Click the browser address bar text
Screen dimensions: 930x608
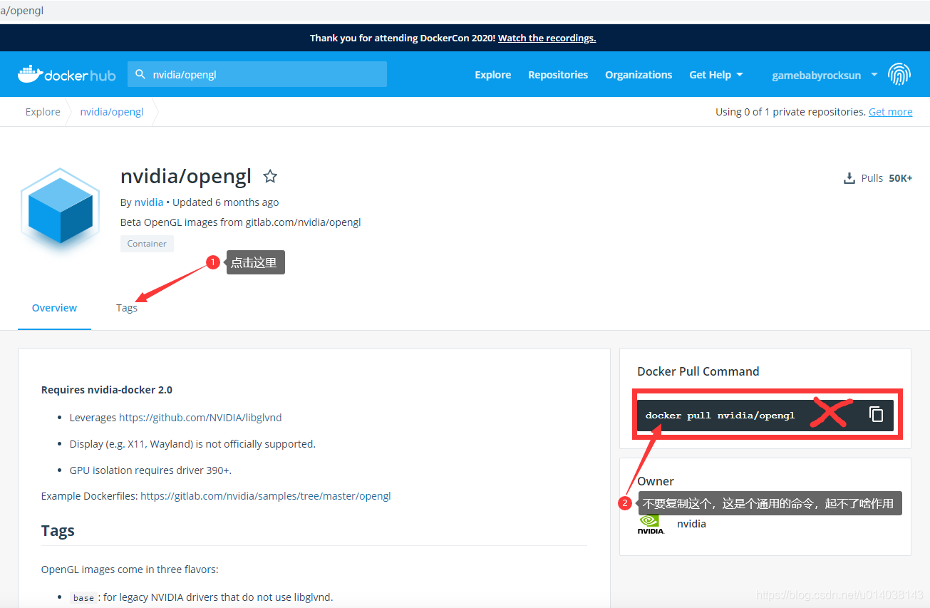tap(22, 11)
